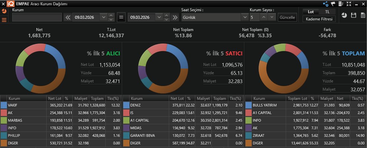
Task: Click the Kurum Sayısı number field
Action: [255, 17]
